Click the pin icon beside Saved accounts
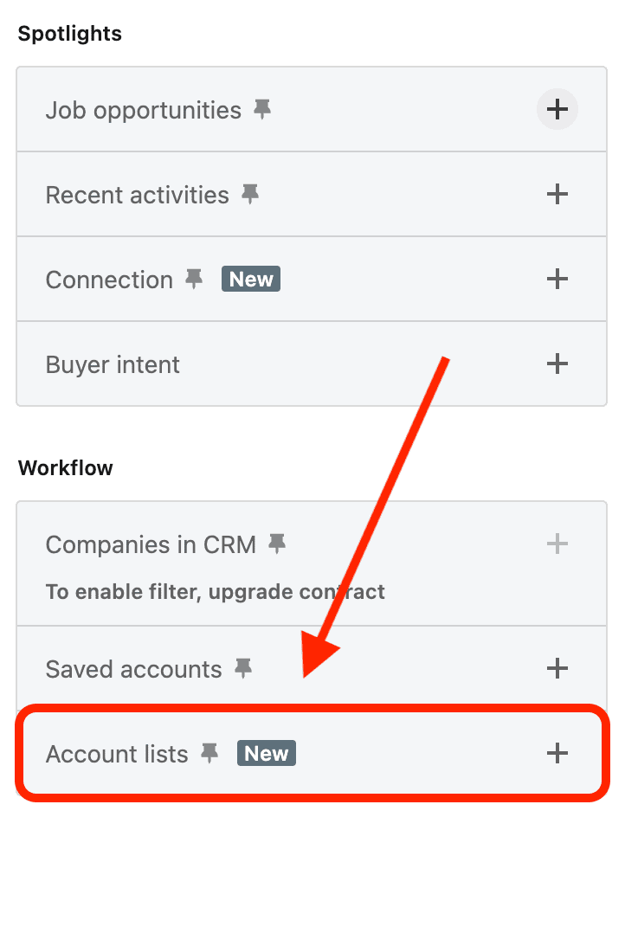 coord(243,669)
